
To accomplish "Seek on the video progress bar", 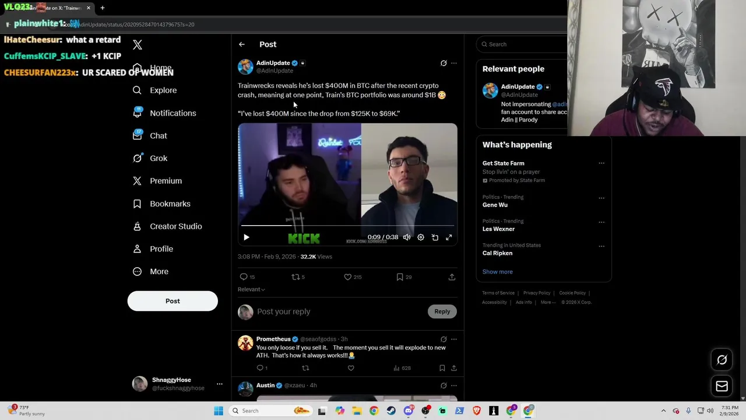I will pos(347,225).
